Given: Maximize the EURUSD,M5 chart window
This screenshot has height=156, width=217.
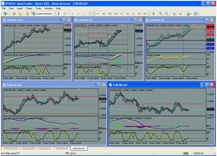Looking at the screenshot, I should 99,85.
